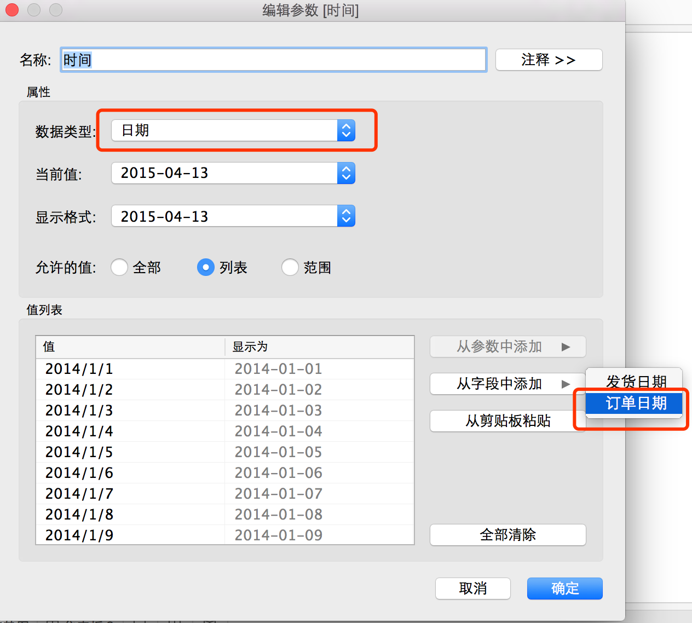Choose 发货日期 from the field menu

(634, 382)
